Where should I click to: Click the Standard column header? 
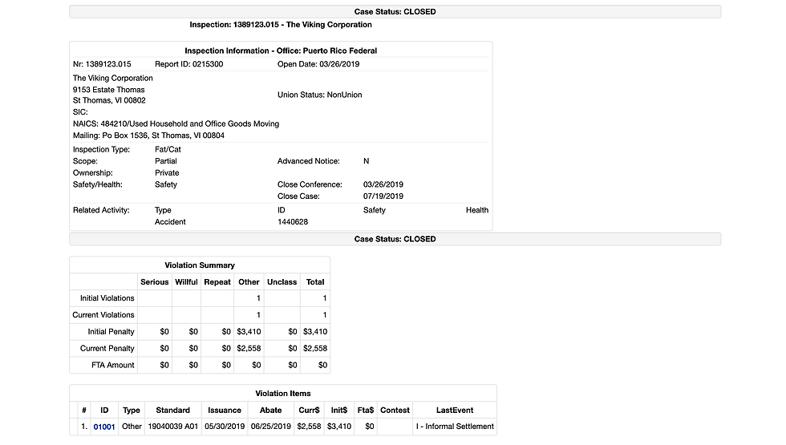click(173, 410)
